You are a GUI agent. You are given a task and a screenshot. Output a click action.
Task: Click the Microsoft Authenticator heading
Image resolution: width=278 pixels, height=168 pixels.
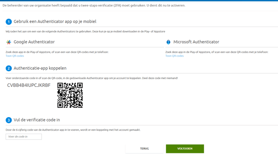click(x=196, y=42)
